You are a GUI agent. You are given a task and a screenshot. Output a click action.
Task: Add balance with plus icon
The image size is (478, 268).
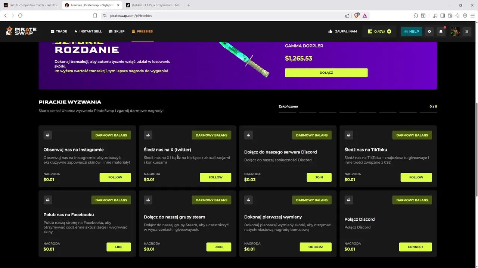[x=389, y=31]
